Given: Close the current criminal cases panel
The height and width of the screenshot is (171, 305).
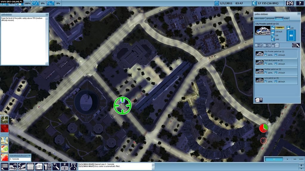Looking at the screenshot, I should [29, 156].
